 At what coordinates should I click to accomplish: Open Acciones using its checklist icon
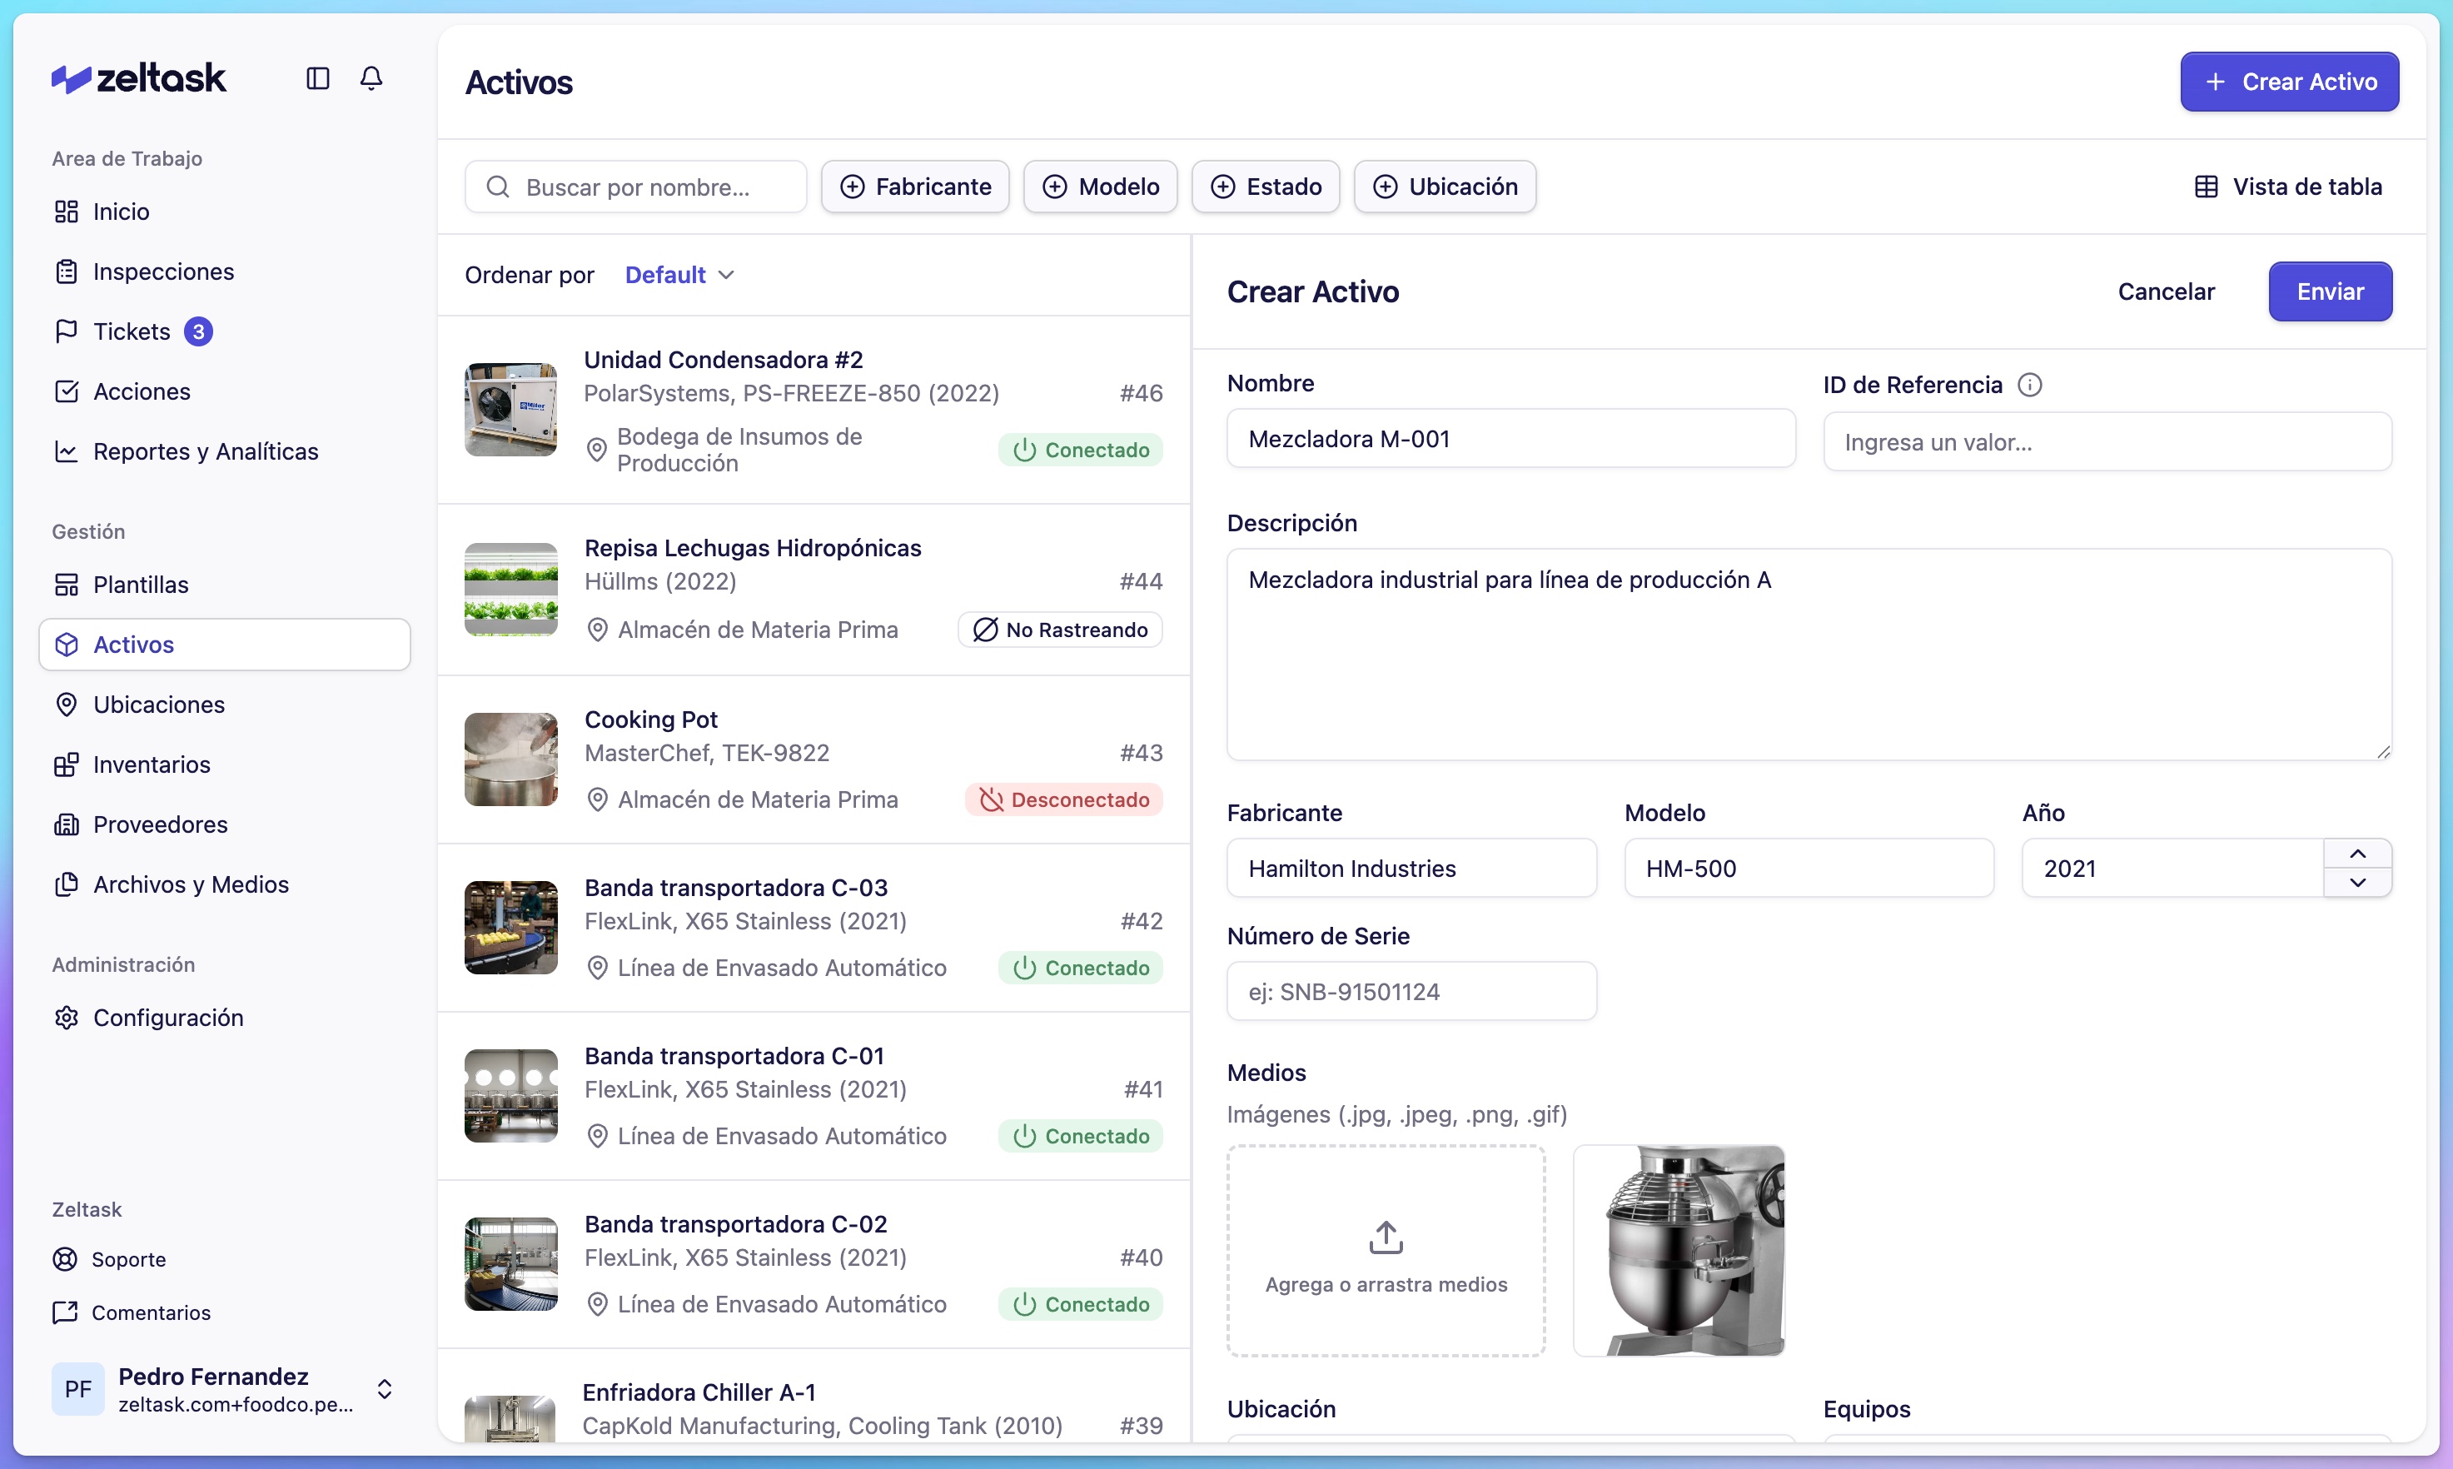click(67, 391)
